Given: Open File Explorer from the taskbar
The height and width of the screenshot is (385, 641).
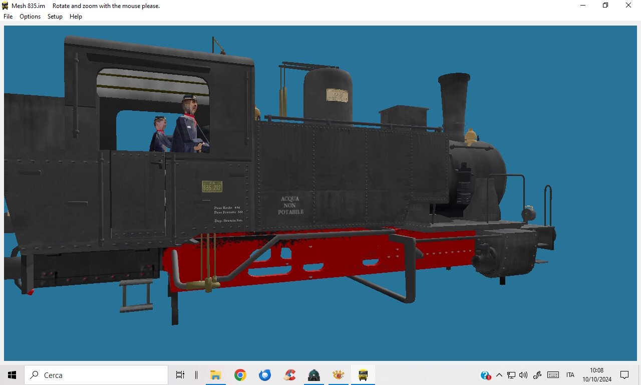Looking at the screenshot, I should (216, 375).
